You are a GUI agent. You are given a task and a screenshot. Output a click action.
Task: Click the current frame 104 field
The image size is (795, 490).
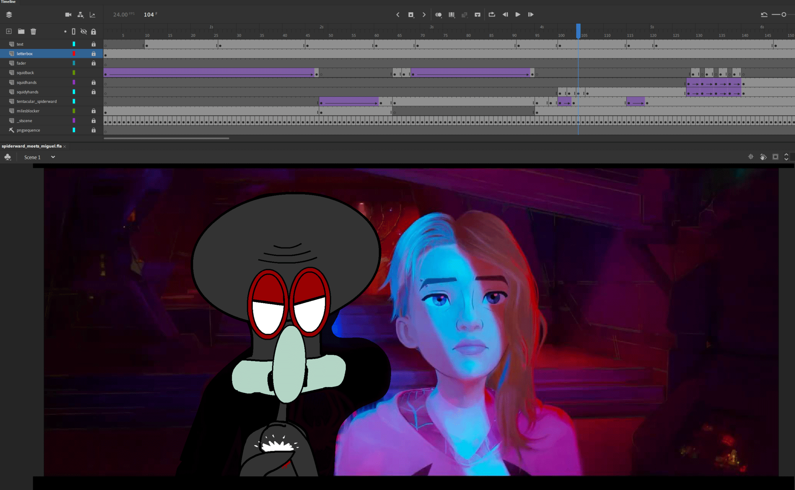click(149, 15)
